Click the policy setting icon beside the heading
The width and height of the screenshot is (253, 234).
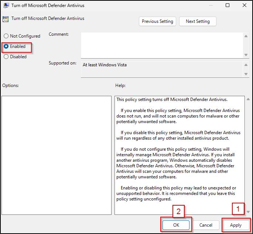[x=6, y=19]
